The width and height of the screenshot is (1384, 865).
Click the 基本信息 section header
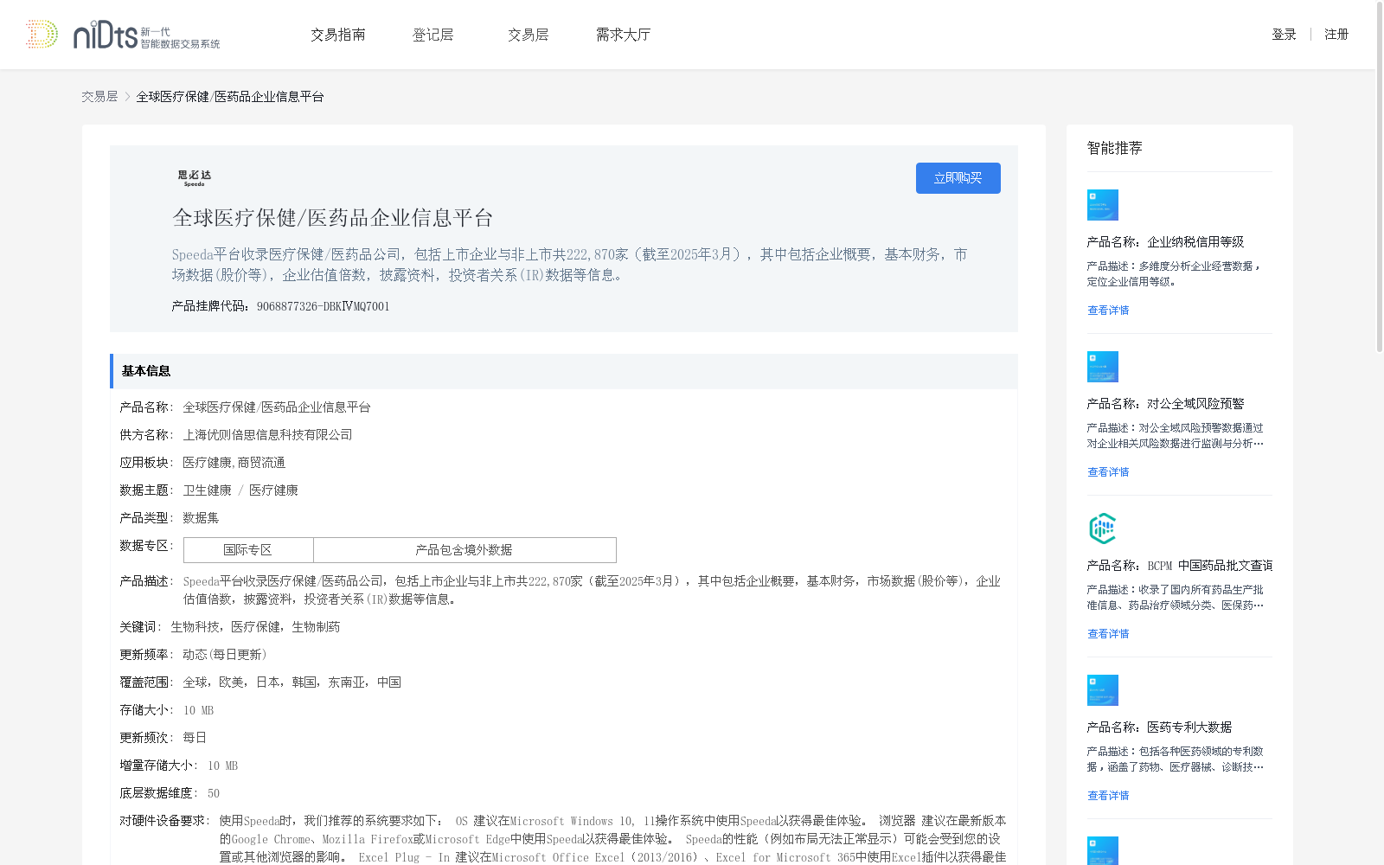click(564, 371)
